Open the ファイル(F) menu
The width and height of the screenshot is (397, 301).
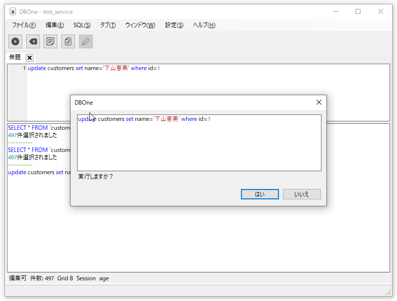click(24, 25)
